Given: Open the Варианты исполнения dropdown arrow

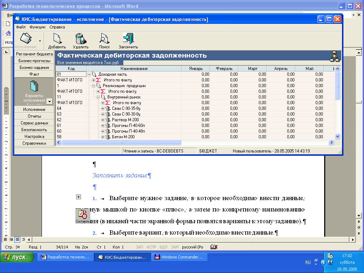Looking at the screenshot, I should [x=49, y=101].
